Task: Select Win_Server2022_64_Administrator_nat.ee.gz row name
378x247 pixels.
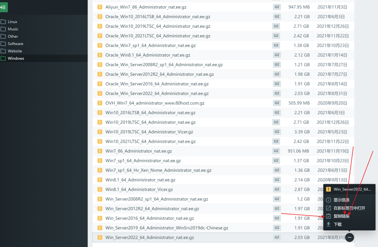Action: [150, 238]
